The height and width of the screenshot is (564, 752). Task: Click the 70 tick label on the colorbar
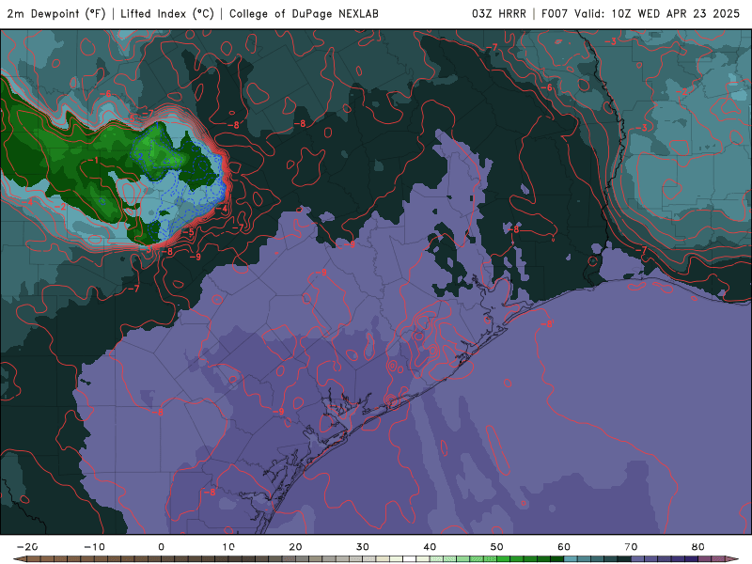click(631, 547)
